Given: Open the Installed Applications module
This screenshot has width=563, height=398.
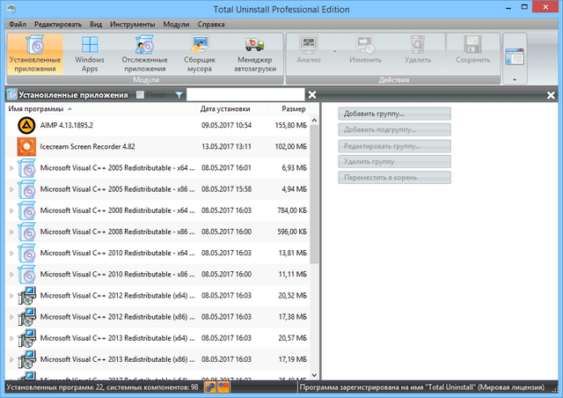Looking at the screenshot, I should pos(35,54).
